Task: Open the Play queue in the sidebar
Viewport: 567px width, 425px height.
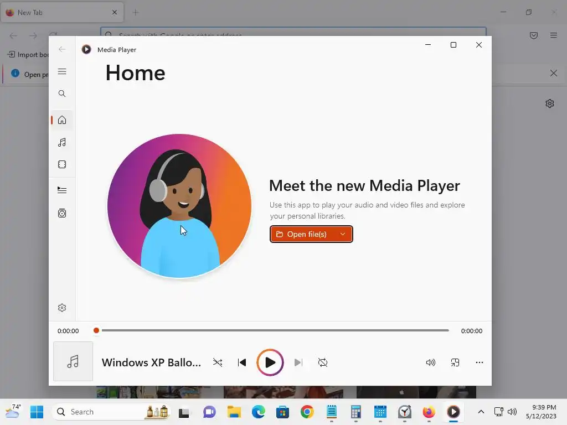Action: (62, 190)
